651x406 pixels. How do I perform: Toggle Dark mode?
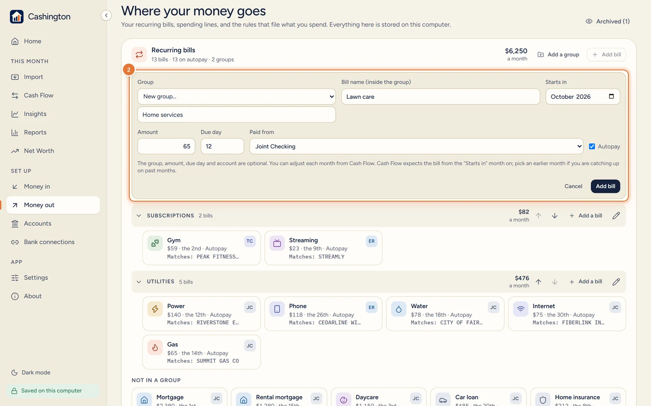(31, 373)
